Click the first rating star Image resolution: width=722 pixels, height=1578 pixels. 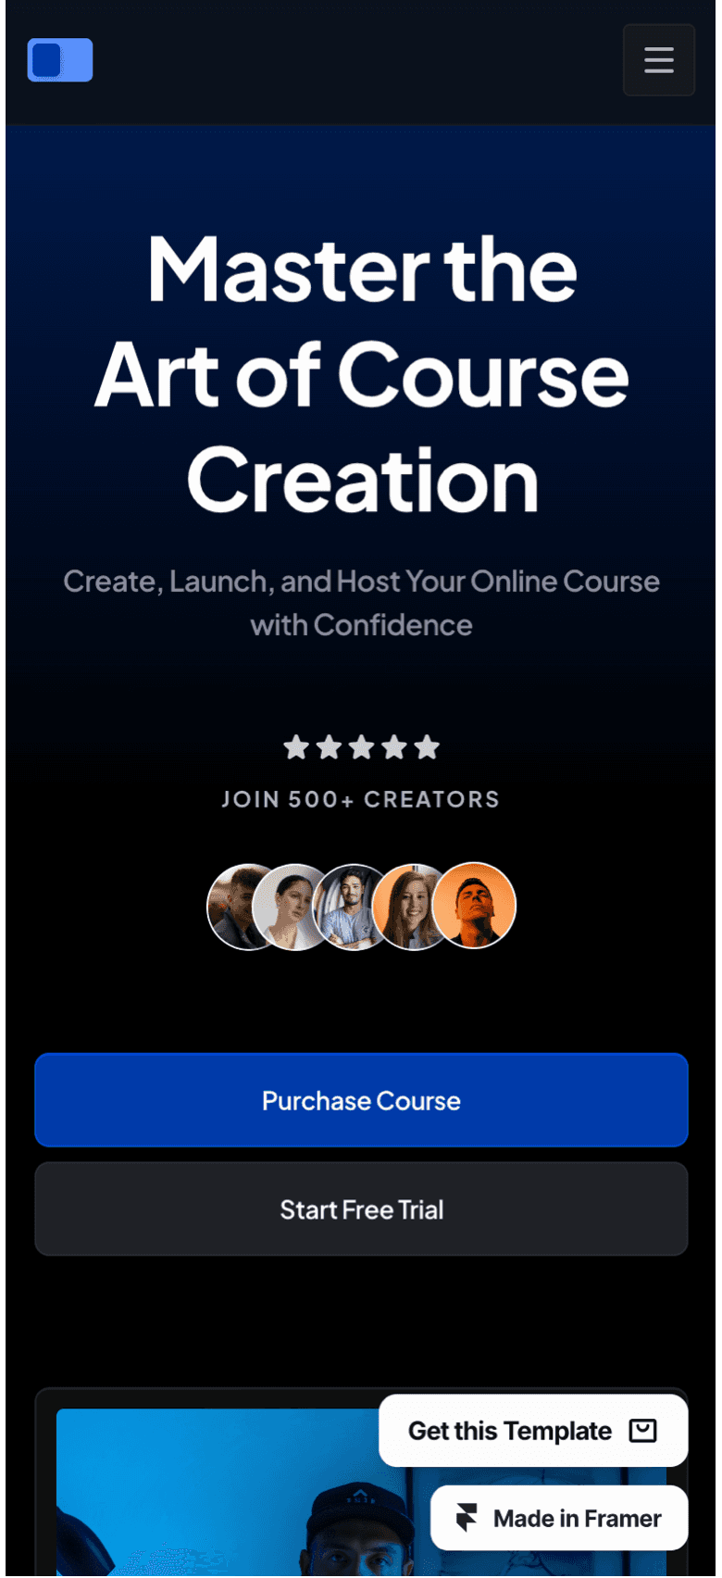point(296,746)
